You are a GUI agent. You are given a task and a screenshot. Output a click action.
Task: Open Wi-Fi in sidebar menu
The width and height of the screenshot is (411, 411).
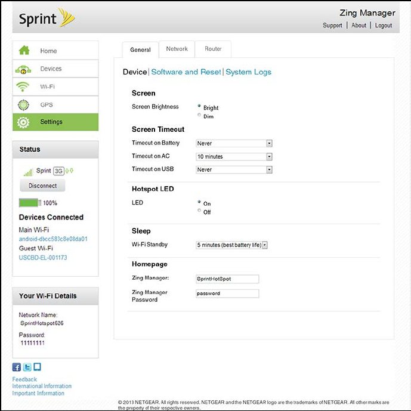(55, 86)
